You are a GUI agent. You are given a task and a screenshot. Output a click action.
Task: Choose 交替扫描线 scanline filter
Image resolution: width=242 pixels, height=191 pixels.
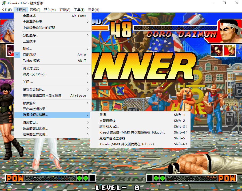tap(107, 121)
